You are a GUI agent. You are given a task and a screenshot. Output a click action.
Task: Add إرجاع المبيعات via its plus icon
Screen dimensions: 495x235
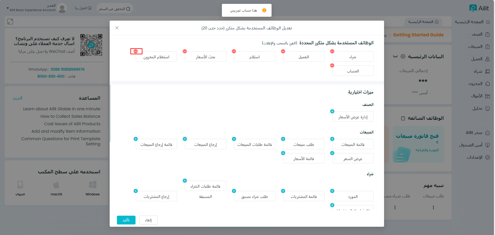coord(185,139)
